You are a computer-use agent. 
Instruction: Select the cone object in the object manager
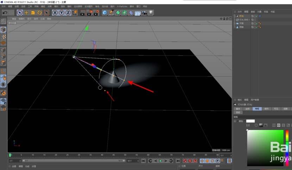pyautogui.click(x=241, y=27)
